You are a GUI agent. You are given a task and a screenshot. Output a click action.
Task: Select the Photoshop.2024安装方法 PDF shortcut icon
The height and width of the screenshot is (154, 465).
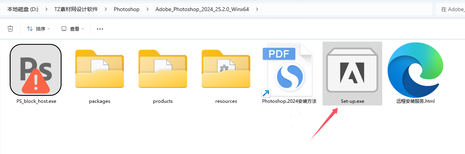pos(287,70)
